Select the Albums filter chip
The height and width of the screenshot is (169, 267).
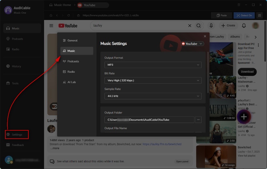(235, 37)
